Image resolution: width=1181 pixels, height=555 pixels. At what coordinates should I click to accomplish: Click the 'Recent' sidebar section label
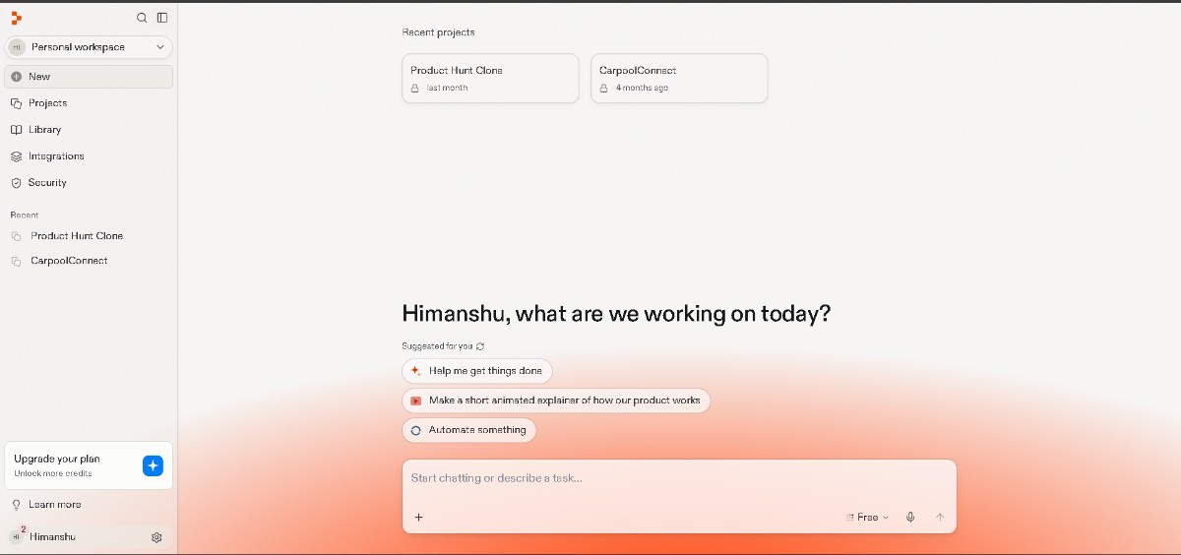(25, 216)
